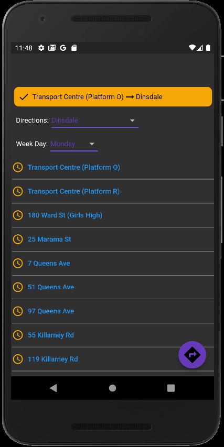Expand Directions list via its arrow

pyautogui.click(x=132, y=121)
